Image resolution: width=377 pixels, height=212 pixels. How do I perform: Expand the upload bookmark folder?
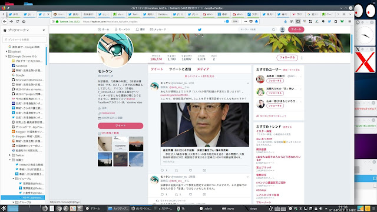coord(6,51)
